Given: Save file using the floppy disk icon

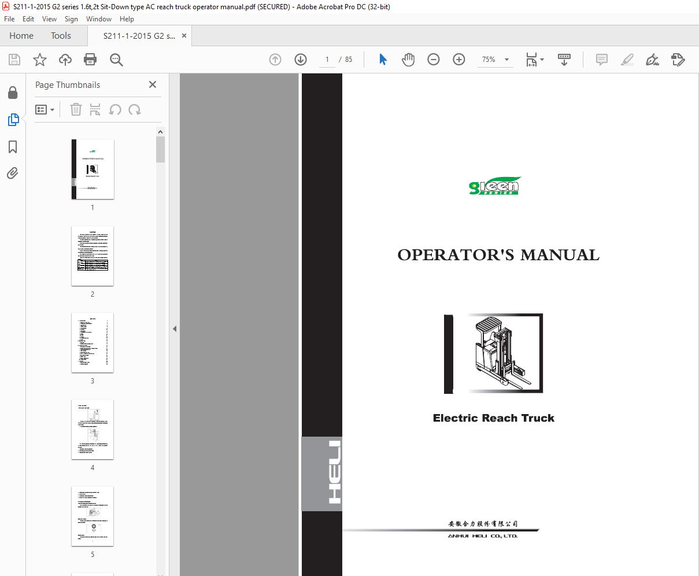Looking at the screenshot, I should click(14, 60).
